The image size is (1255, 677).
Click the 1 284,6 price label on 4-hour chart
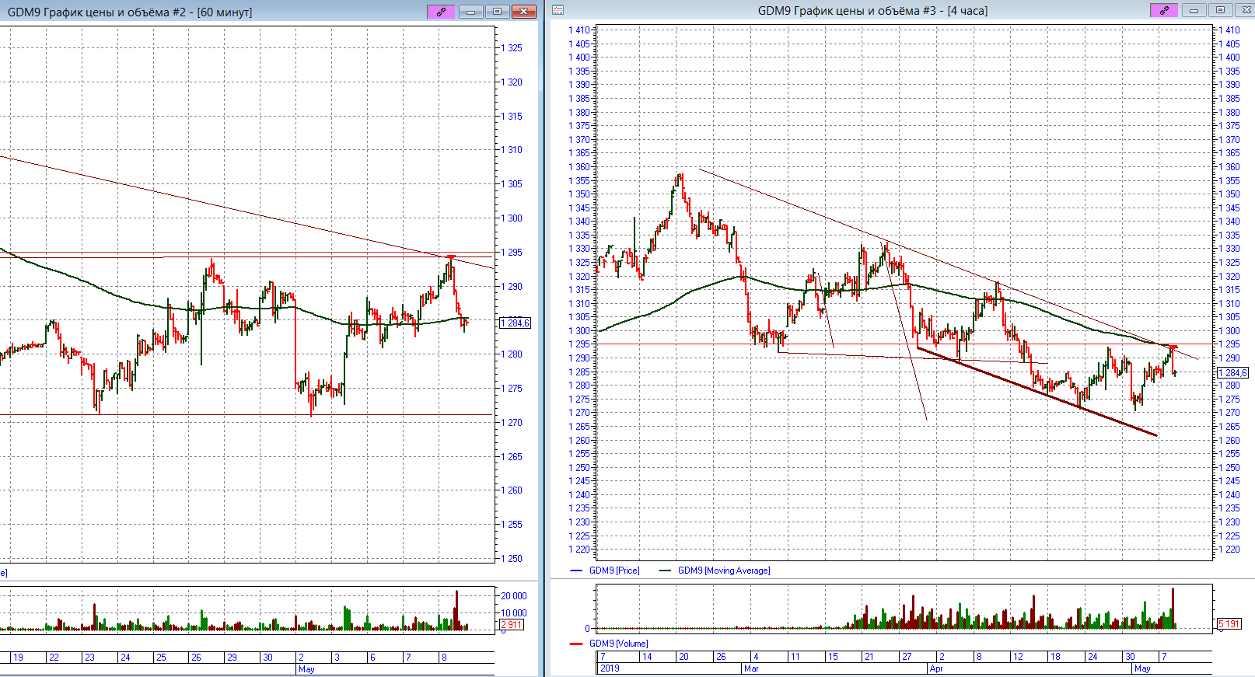pos(1232,373)
